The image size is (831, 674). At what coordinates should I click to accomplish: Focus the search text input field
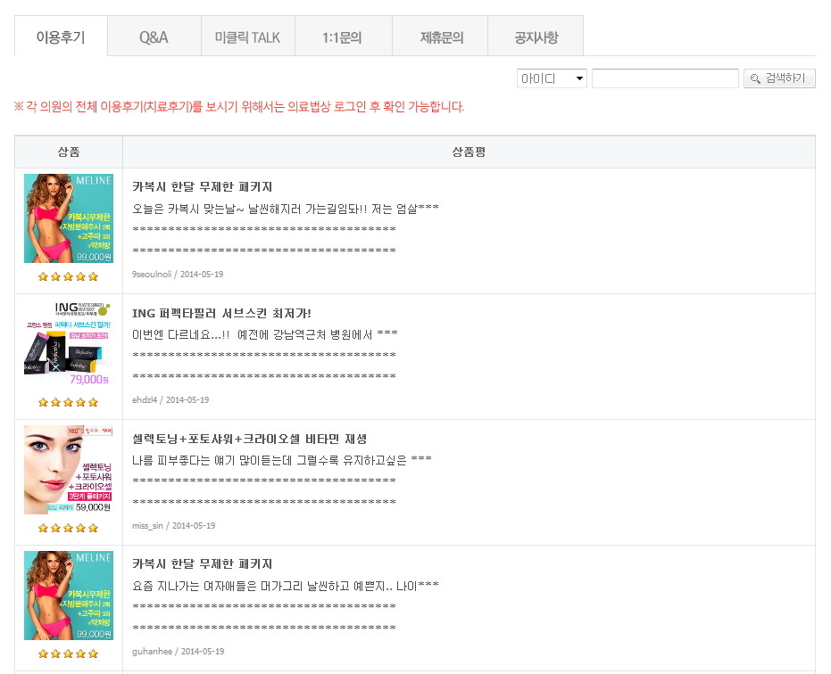tap(665, 78)
